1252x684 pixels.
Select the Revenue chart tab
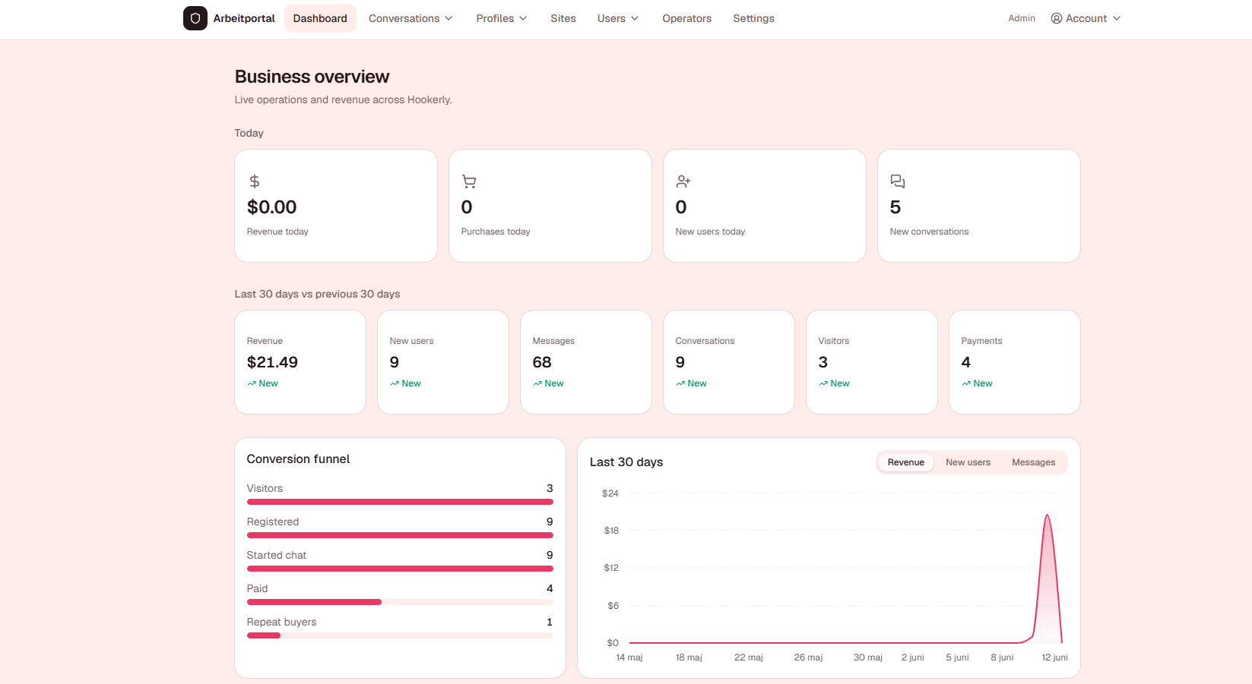click(906, 462)
